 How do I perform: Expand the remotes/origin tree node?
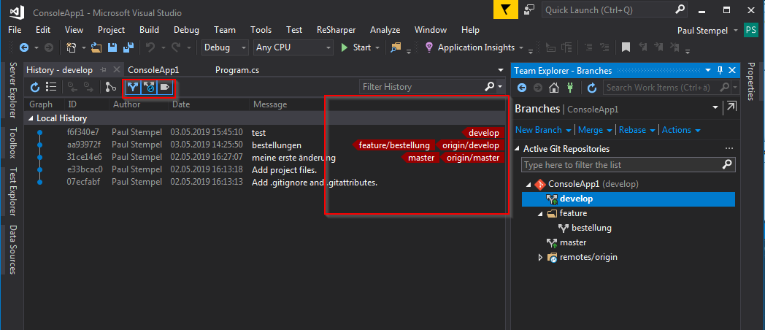coord(541,257)
